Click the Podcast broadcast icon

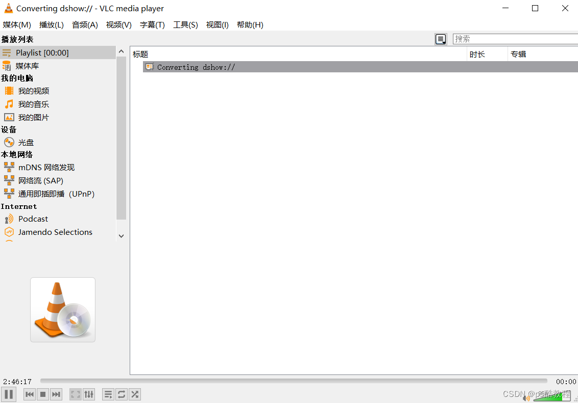9,219
